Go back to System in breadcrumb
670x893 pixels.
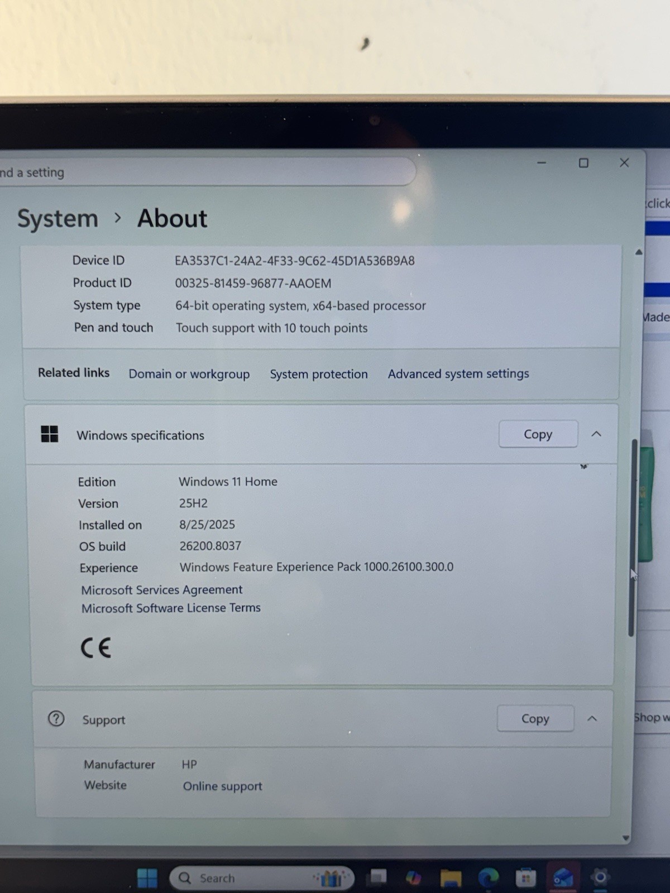point(58,218)
